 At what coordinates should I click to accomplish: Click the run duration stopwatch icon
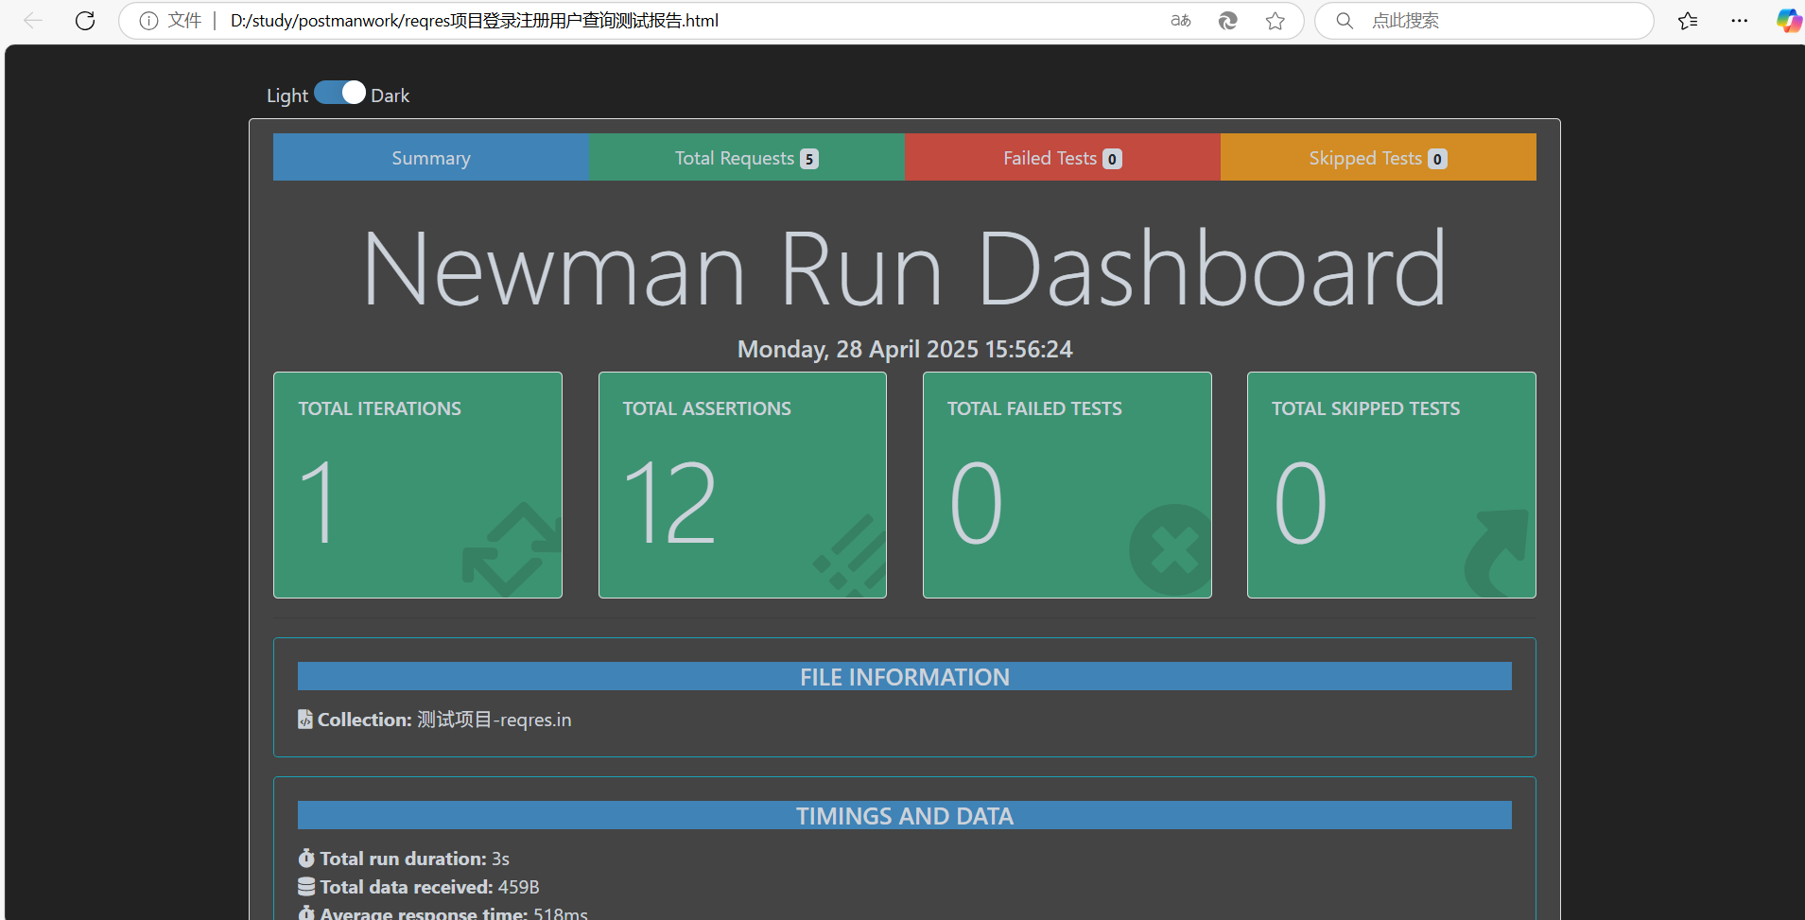click(x=306, y=859)
